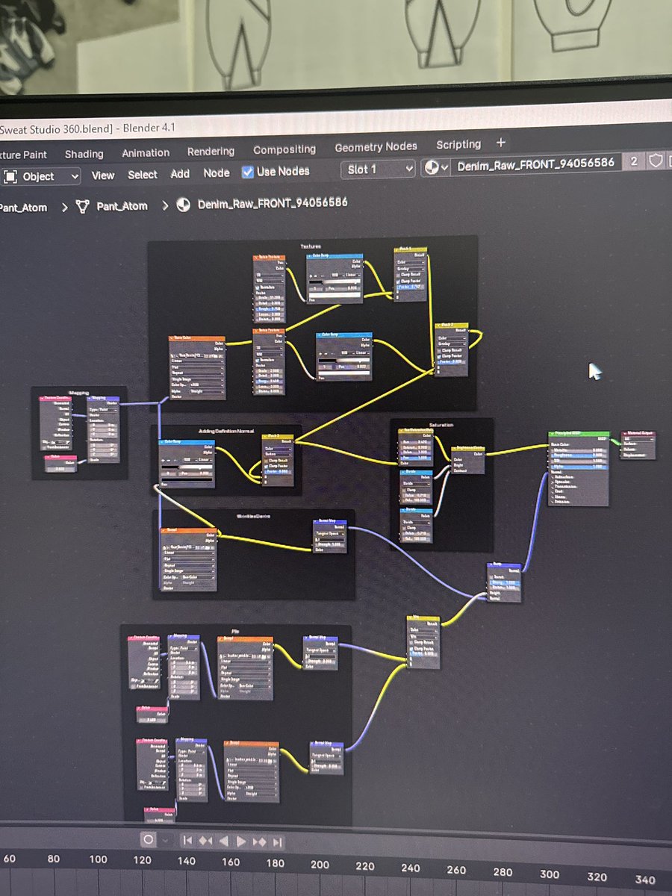Viewport: 672px width, 896px height.
Task: Open 3D dimensions dropdown in upper Noise Texture
Action: click(x=270, y=275)
